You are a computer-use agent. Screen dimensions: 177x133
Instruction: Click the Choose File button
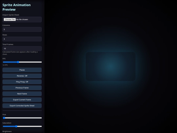10,19
